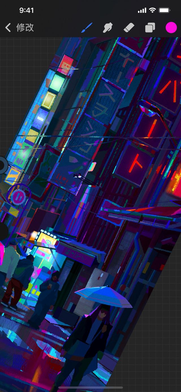181x392 pixels.
Task: Tap the cellular signal bars icon
Action: [x=142, y=10]
